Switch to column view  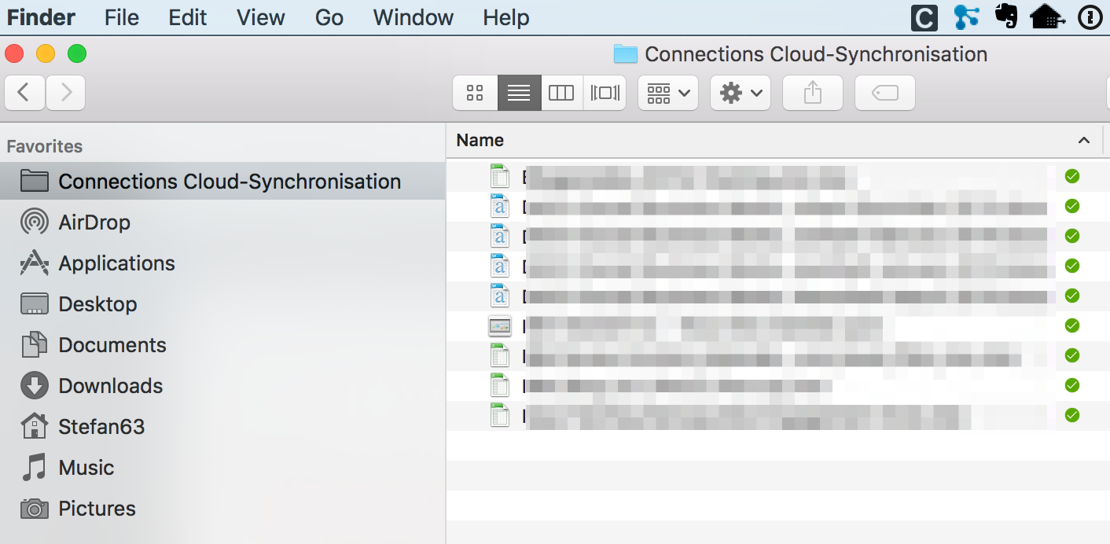click(561, 94)
